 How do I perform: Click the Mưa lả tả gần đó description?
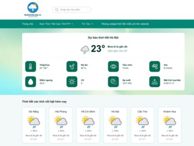click(117, 47)
